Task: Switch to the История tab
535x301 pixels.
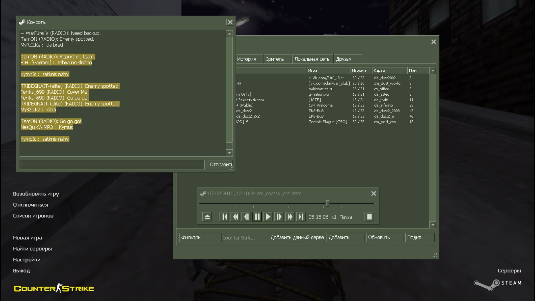Action: point(247,59)
